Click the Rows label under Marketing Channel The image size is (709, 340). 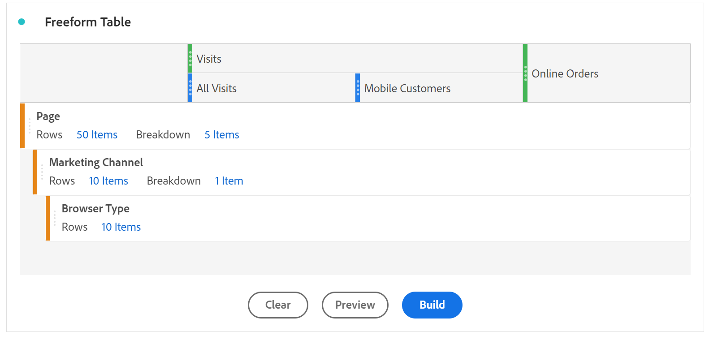[62, 181]
